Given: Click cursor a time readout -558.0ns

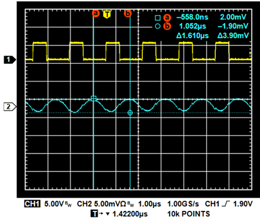Looking at the screenshot, I should point(192,17).
